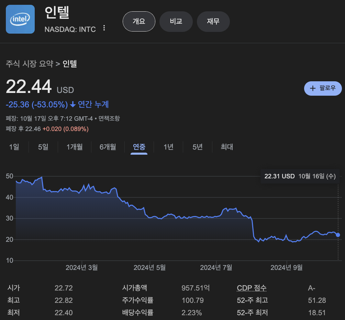Image resolution: width=345 pixels, height=320 pixels.
Task: Open the 주식 시장 요약 breadcrumb link
Action: click(30, 64)
